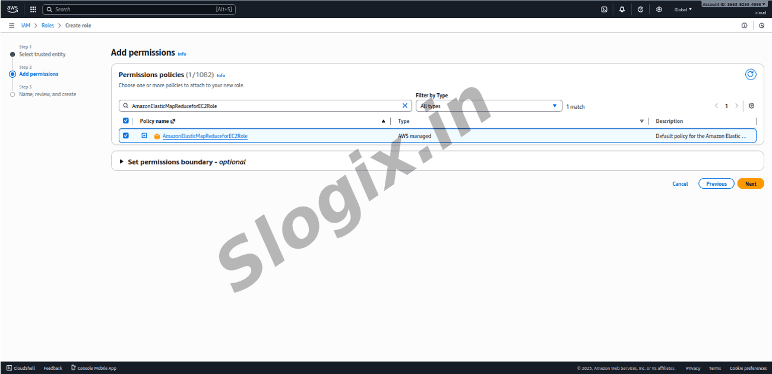Image resolution: width=772 pixels, height=374 pixels.
Task: Navigate to IAM breadcrumb link
Action: click(x=26, y=26)
